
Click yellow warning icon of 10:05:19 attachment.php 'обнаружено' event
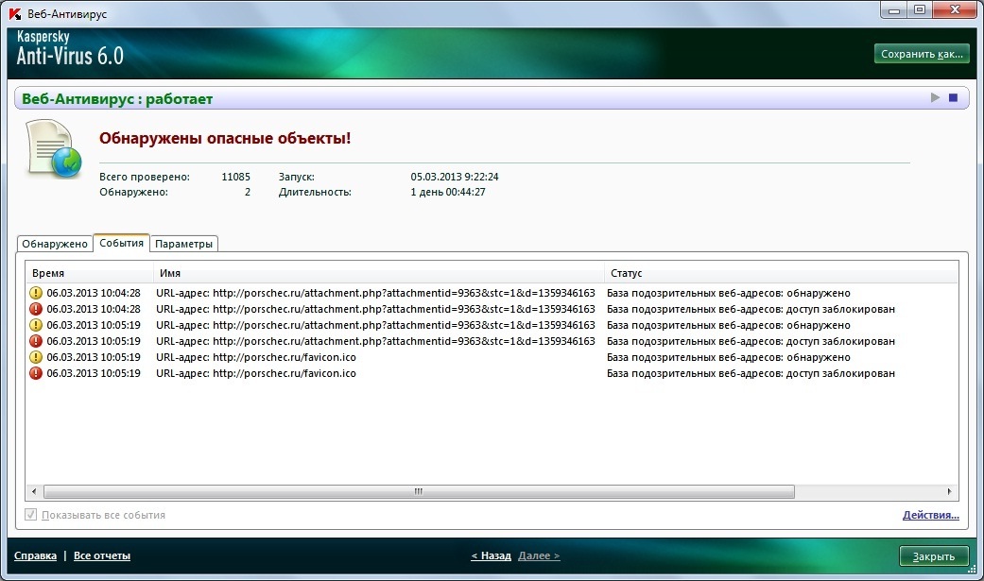point(36,325)
